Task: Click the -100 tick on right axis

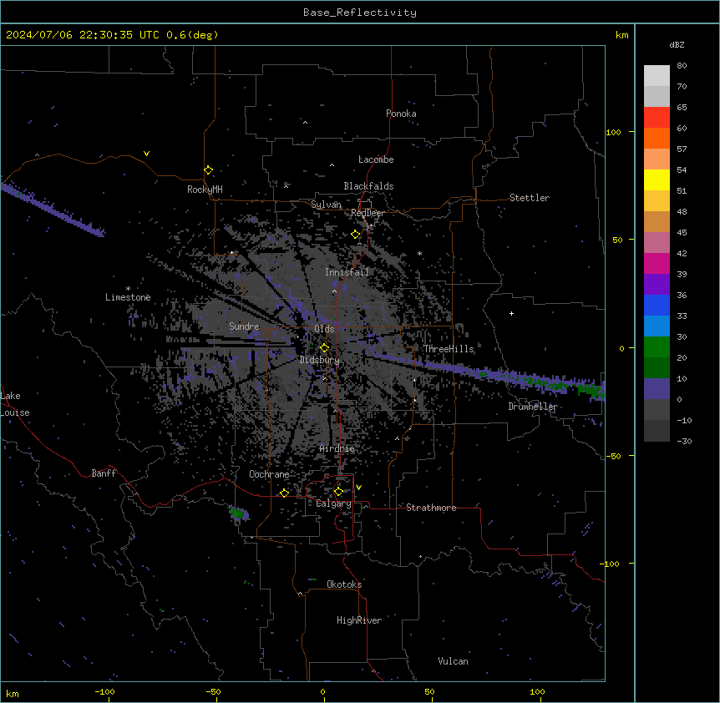Action: [611, 564]
